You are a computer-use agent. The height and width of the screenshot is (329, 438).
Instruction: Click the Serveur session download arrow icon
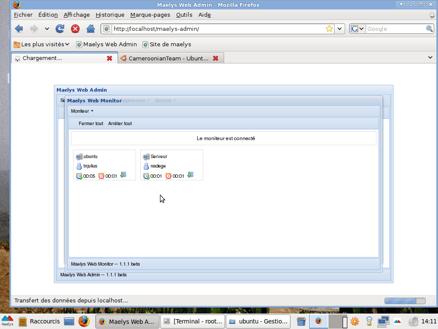point(190,175)
